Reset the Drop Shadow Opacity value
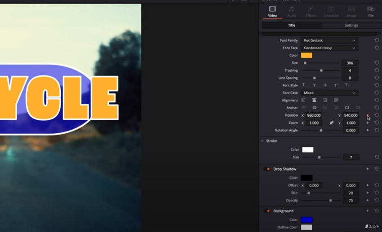 tap(377, 200)
